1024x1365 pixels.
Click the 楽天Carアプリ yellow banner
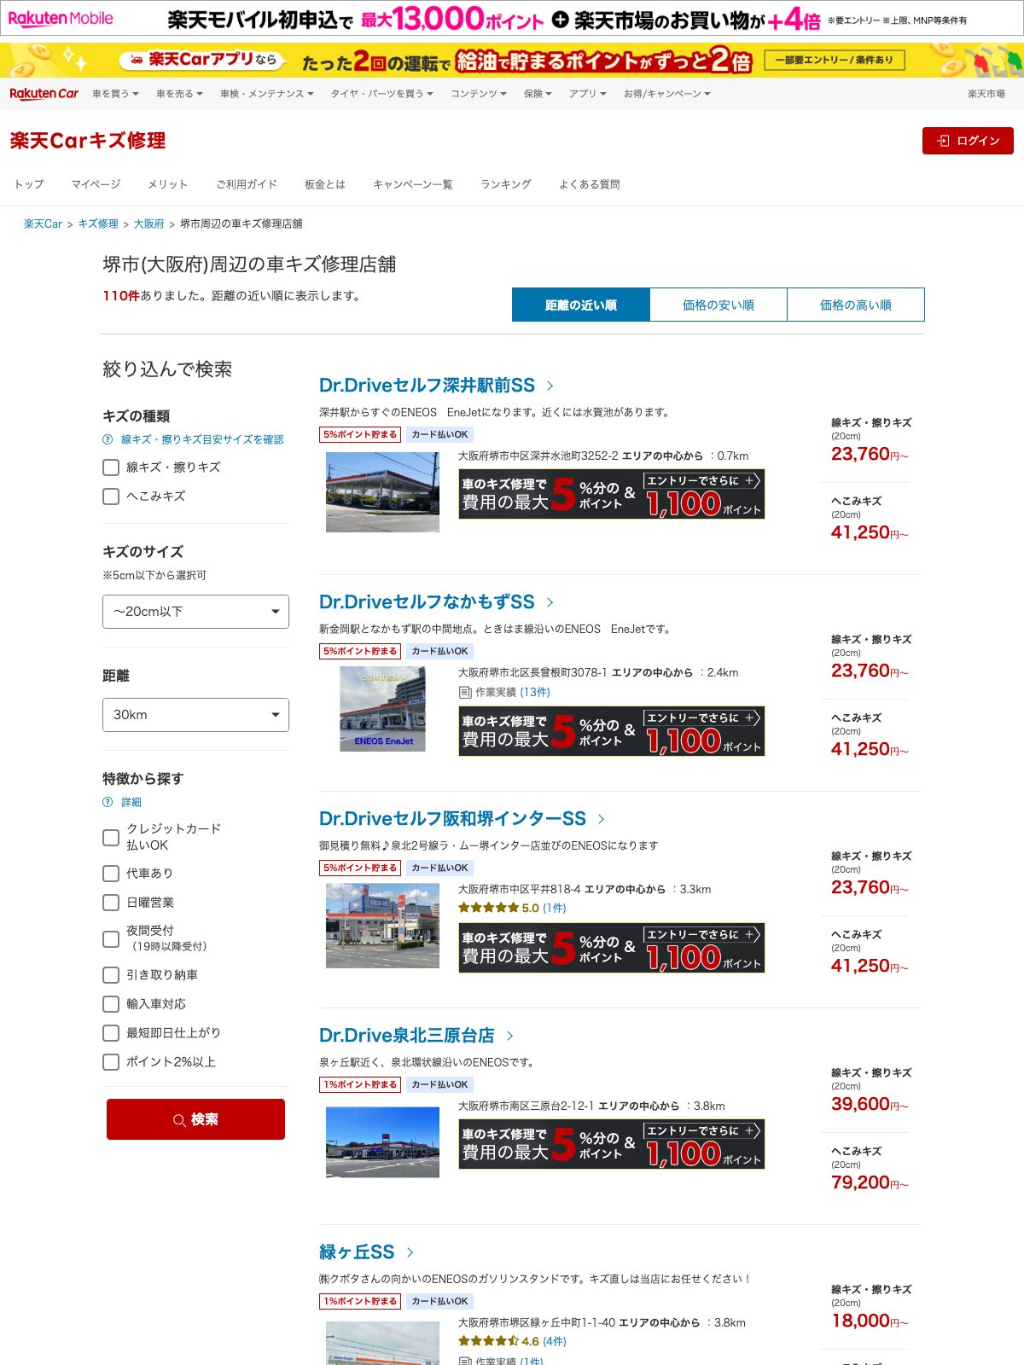coord(512,61)
